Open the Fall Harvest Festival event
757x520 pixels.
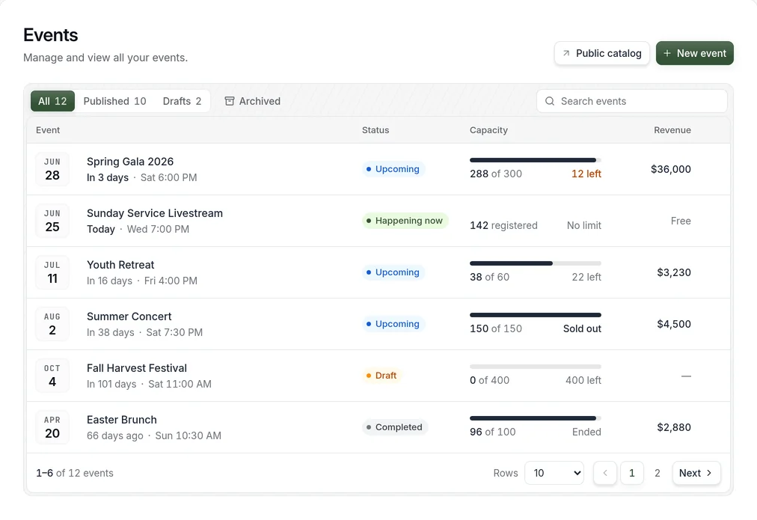click(137, 368)
